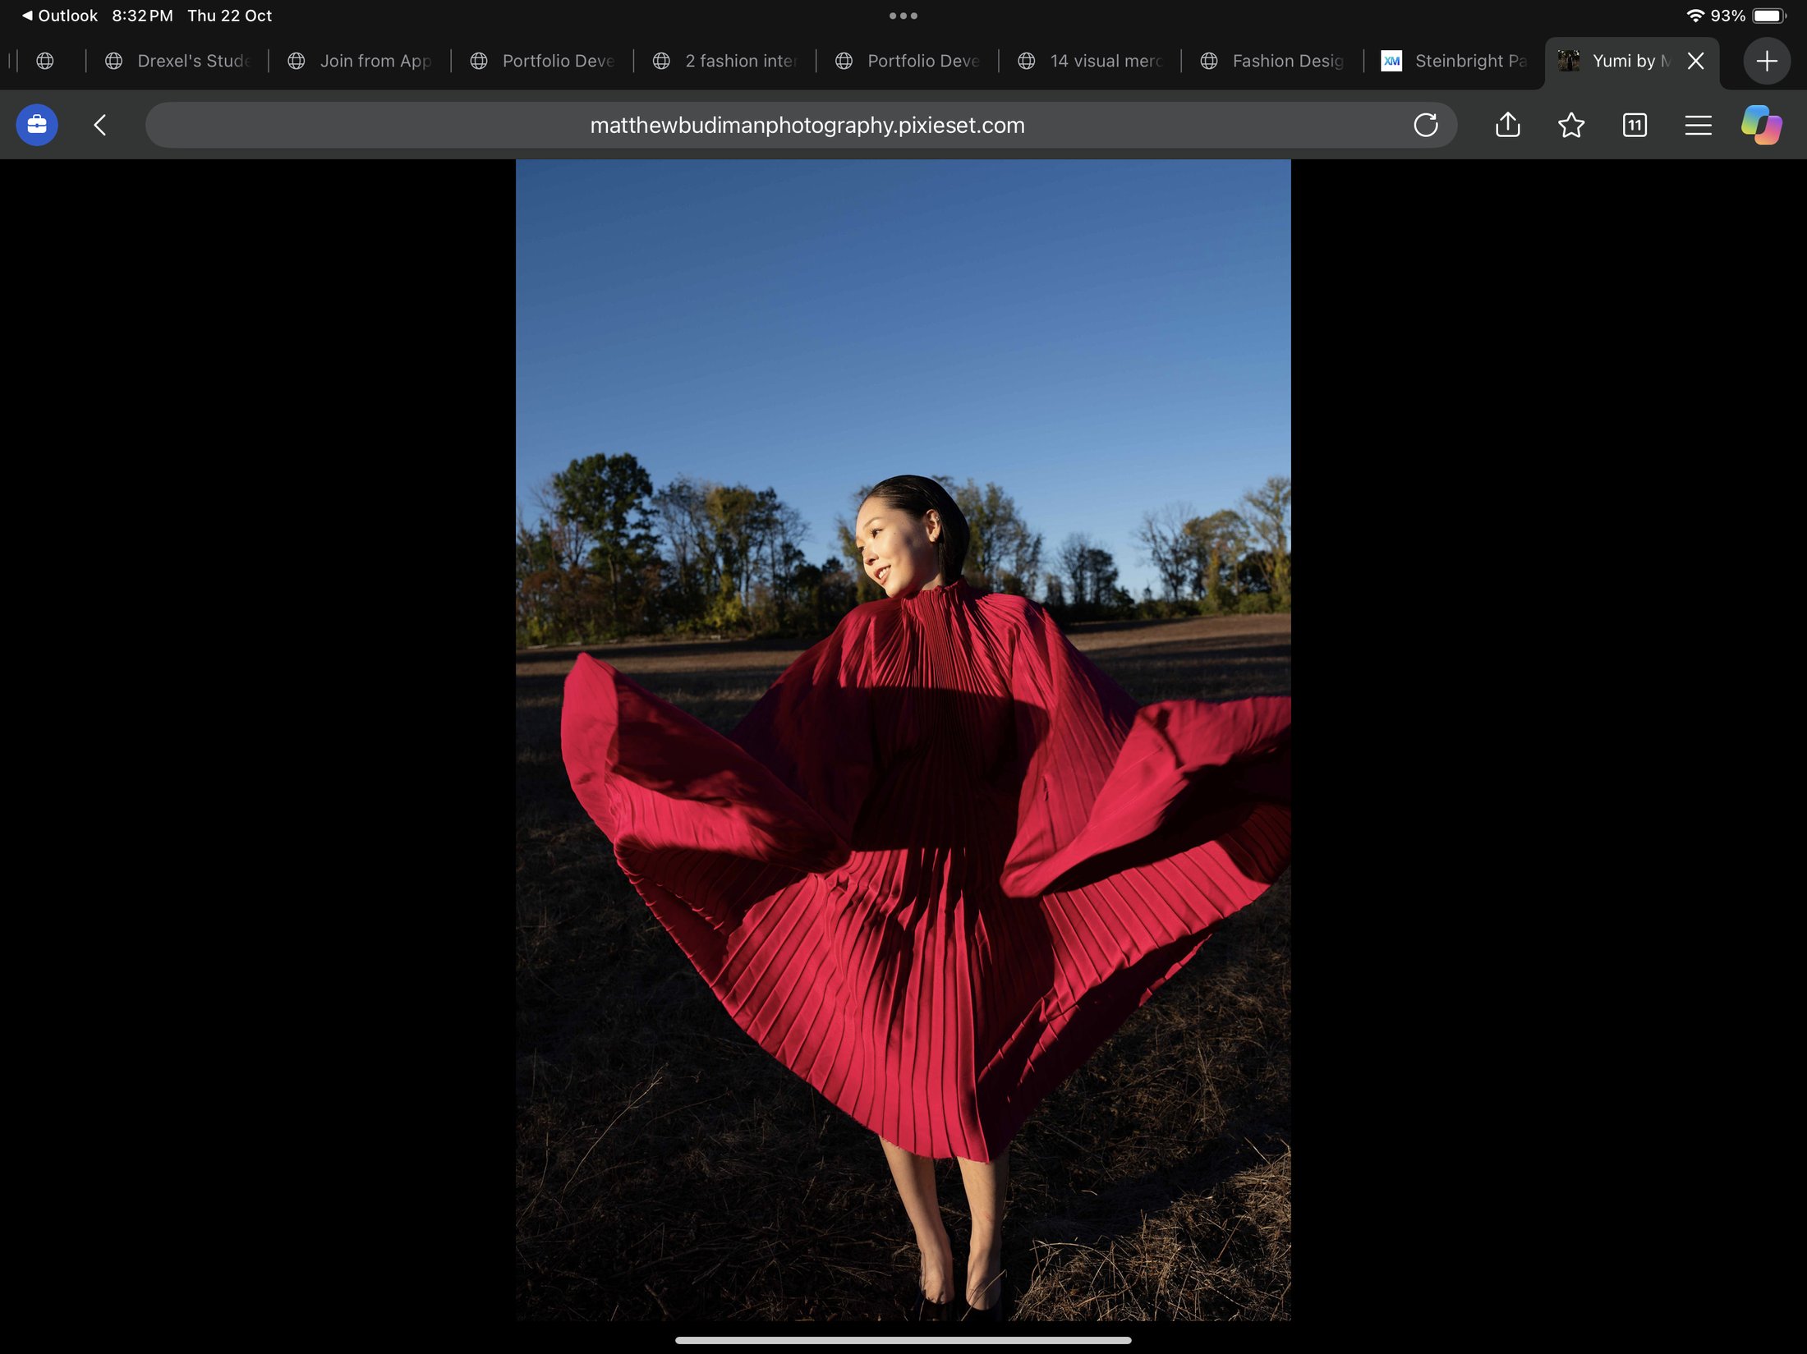Switch to Join from App tab
The image size is (1807, 1354).
pyautogui.click(x=360, y=61)
